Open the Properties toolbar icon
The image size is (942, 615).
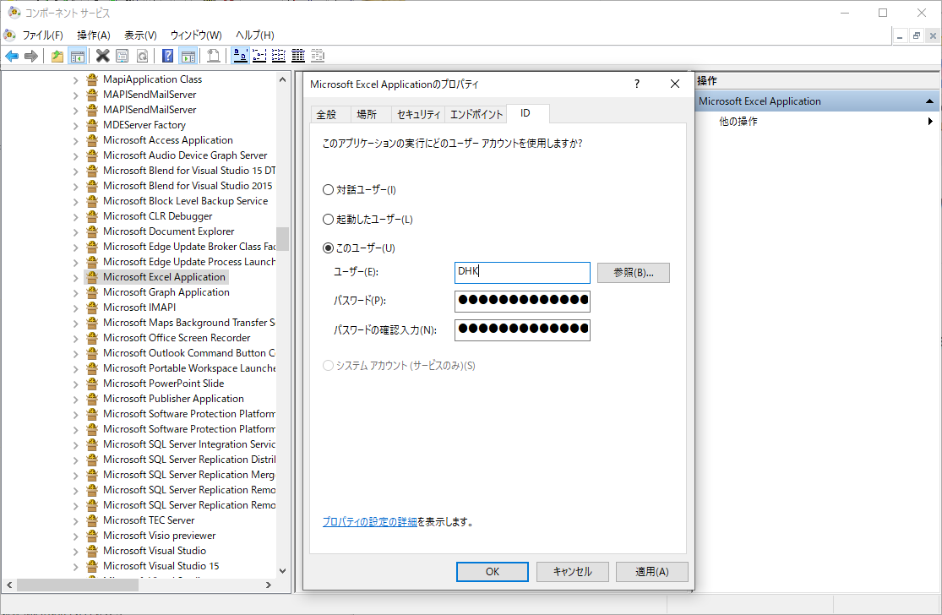[x=121, y=56]
